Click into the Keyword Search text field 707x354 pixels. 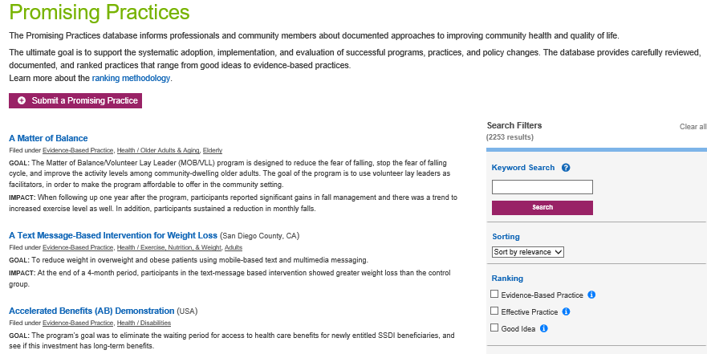pyautogui.click(x=542, y=187)
